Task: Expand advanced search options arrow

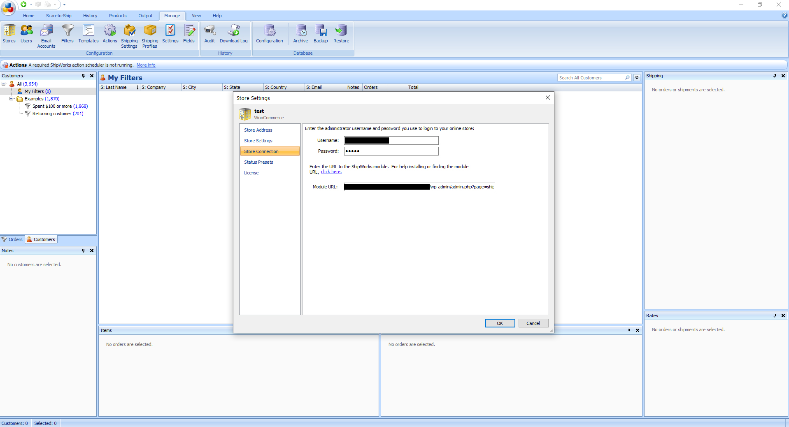Action: click(637, 77)
